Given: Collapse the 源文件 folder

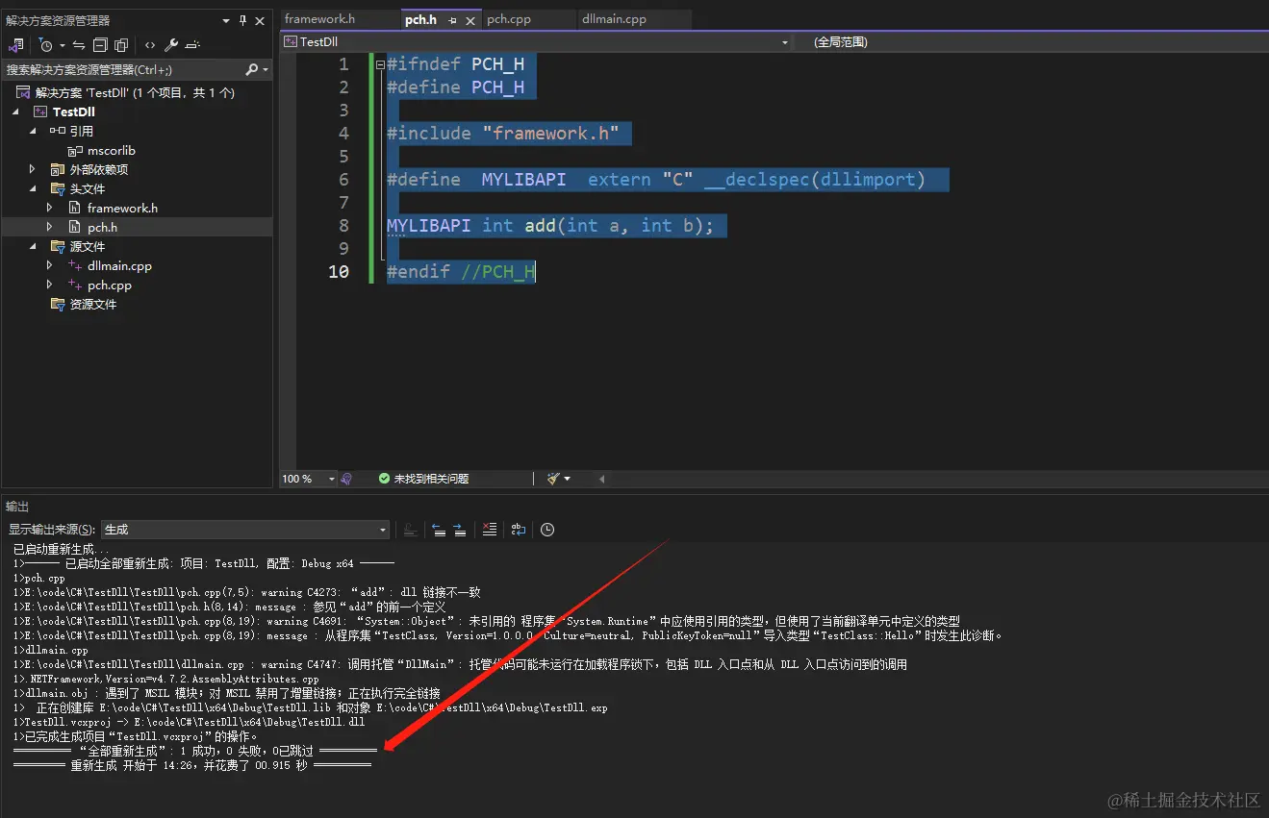Looking at the screenshot, I should click(x=33, y=246).
